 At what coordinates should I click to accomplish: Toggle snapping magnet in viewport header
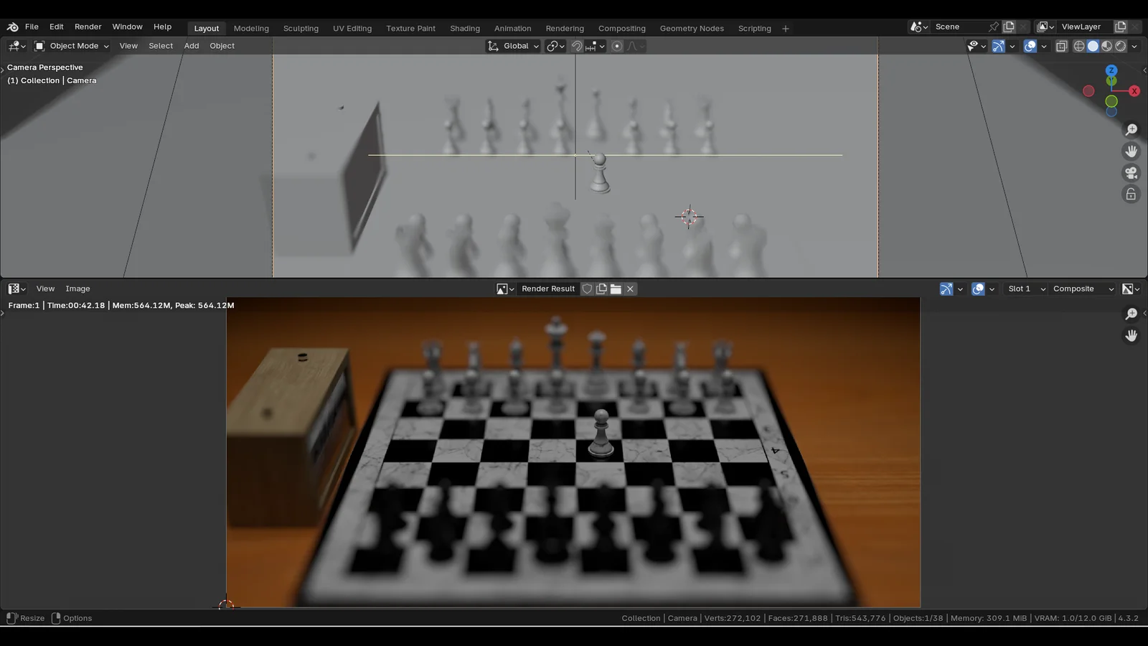576,46
